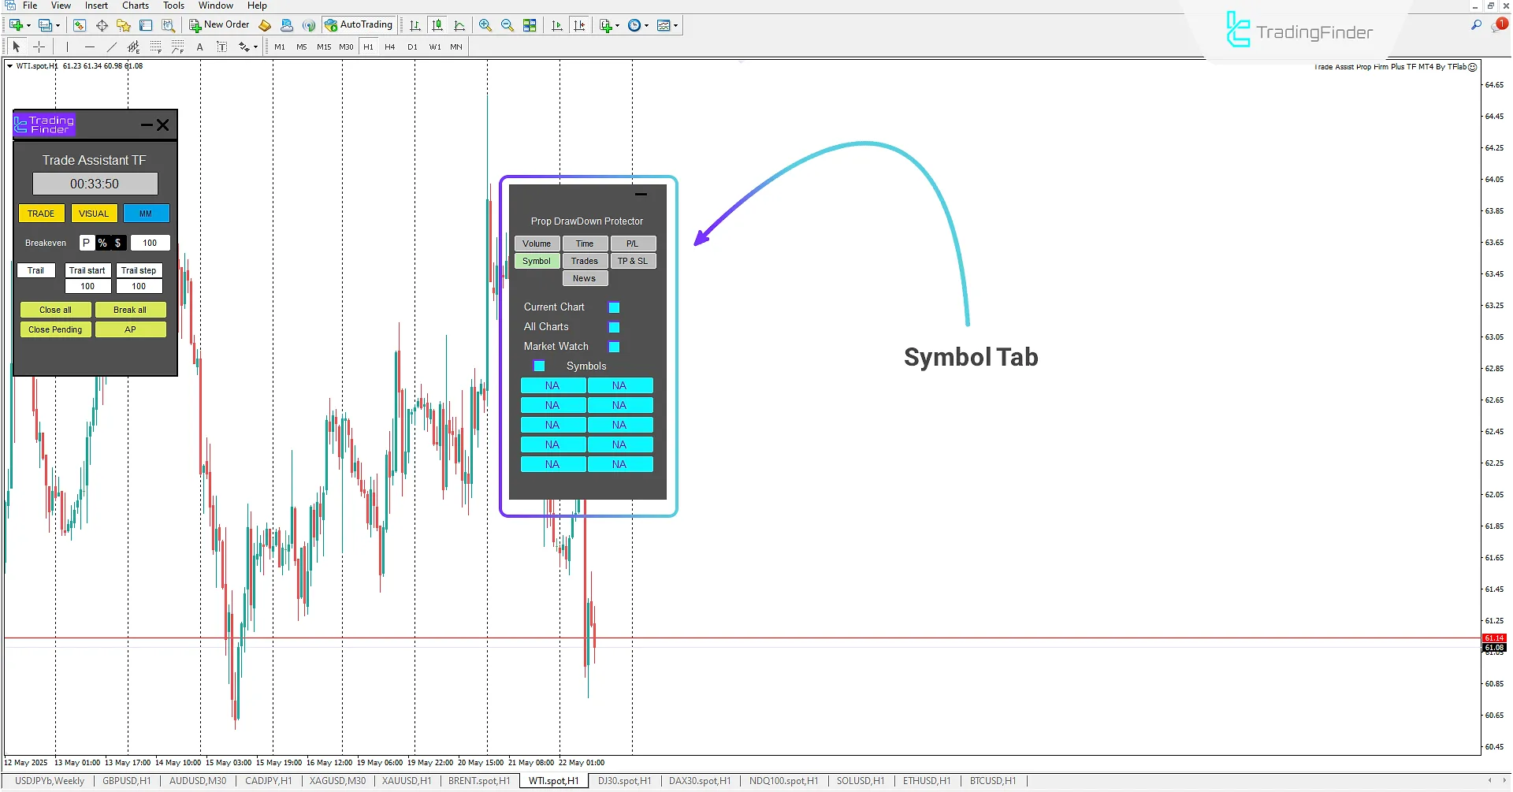Open the News tab in Prop DrawDown Protector

585,277
